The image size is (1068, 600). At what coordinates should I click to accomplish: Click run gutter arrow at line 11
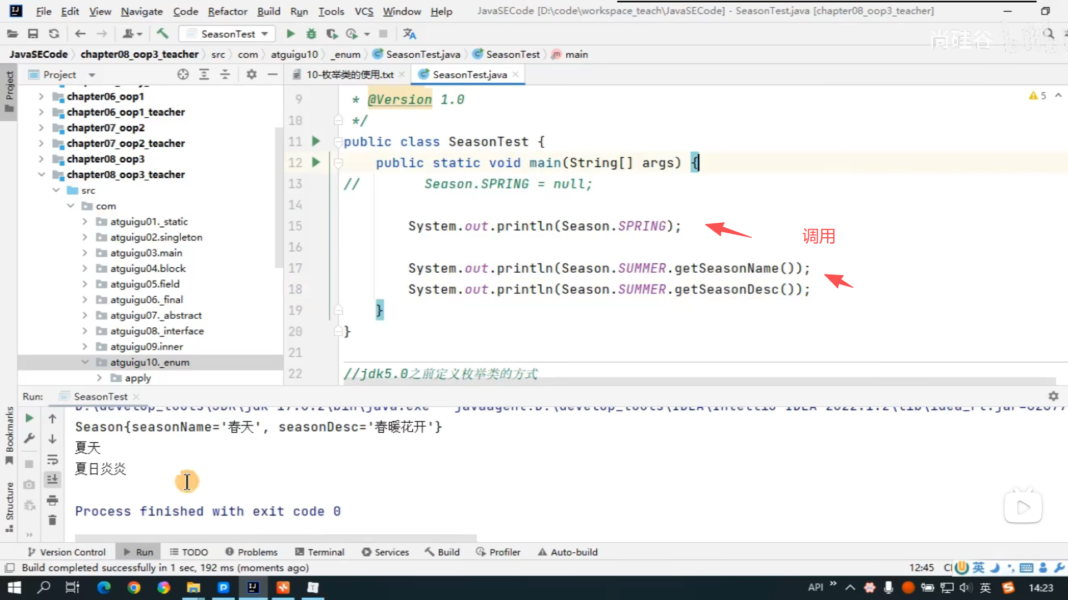click(x=316, y=141)
